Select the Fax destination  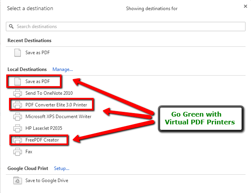coord(29,152)
